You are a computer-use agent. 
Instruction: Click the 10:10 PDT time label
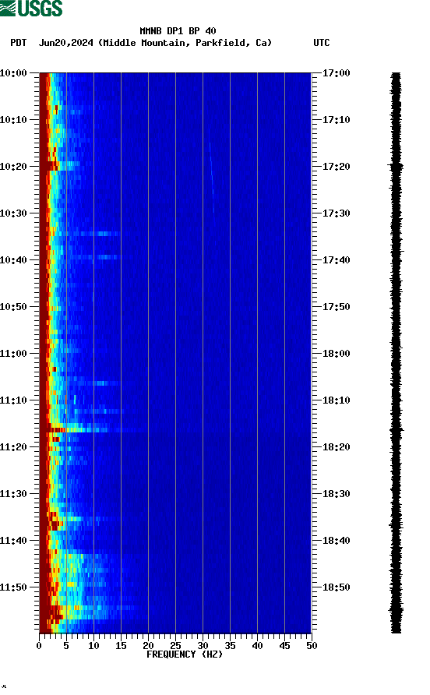pos(13,120)
